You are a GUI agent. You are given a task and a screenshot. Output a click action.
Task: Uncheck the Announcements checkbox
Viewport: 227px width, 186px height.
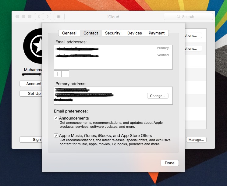56,118
